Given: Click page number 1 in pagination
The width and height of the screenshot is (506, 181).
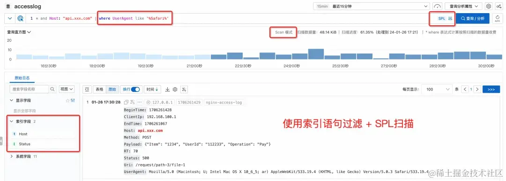Looking at the screenshot, I should [x=471, y=89].
